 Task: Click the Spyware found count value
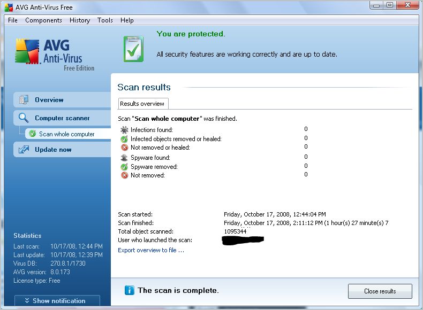306,157
